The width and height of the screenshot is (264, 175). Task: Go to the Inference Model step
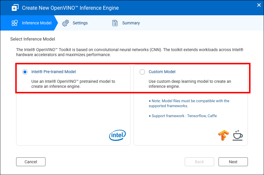36,23
